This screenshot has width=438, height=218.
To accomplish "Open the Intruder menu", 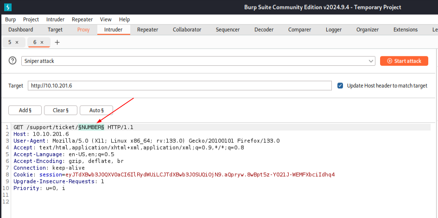I will tap(55, 19).
